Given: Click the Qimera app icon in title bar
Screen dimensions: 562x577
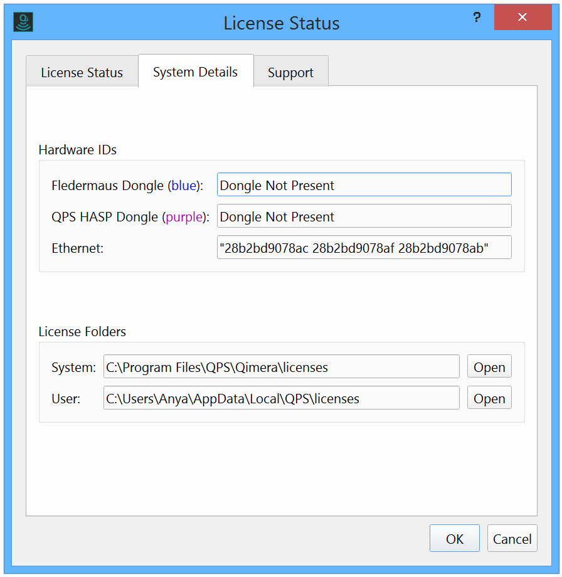Looking at the screenshot, I should point(23,22).
